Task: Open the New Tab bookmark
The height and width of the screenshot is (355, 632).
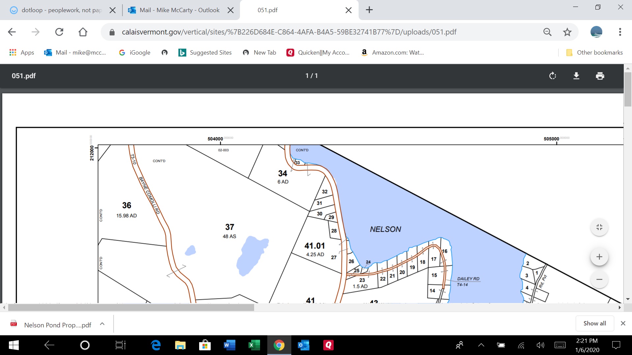Action: [x=259, y=53]
